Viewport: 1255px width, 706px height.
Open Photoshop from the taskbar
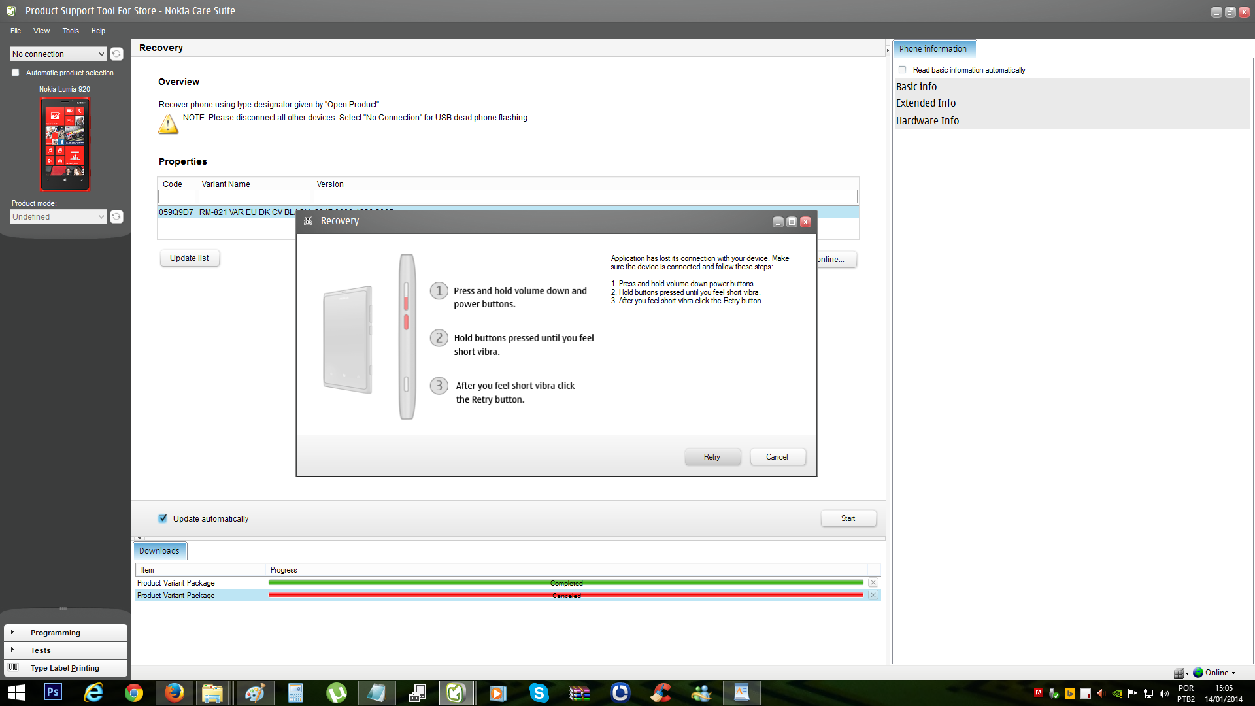53,692
